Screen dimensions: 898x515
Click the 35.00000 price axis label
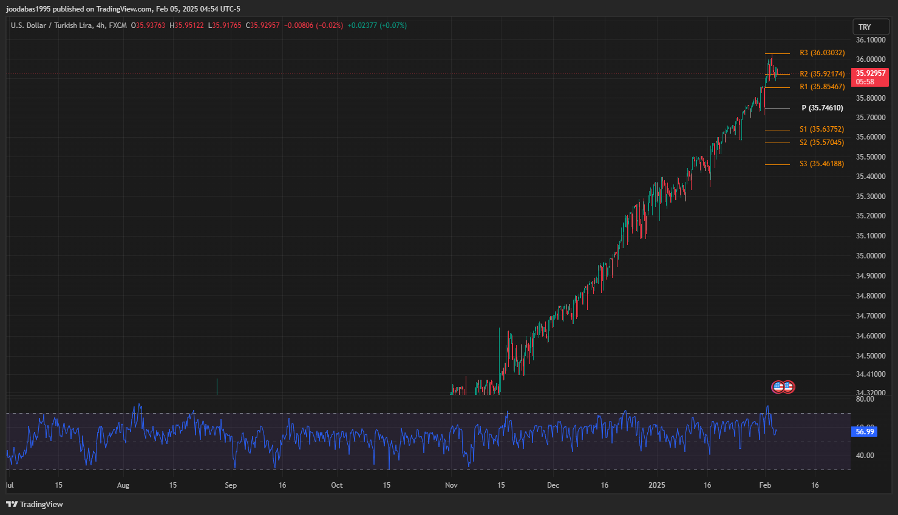pos(871,256)
